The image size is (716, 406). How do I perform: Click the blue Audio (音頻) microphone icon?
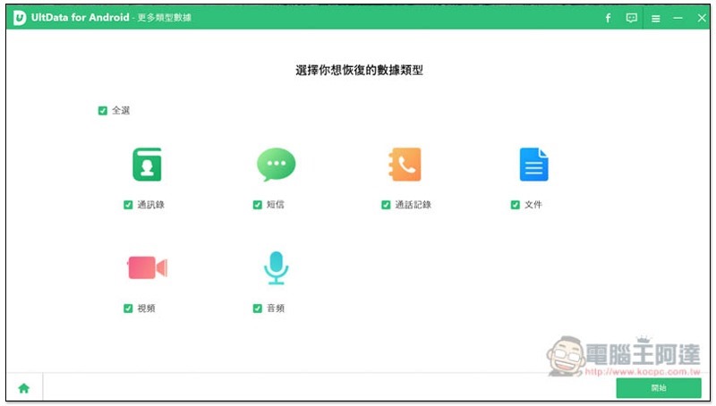[x=276, y=267]
